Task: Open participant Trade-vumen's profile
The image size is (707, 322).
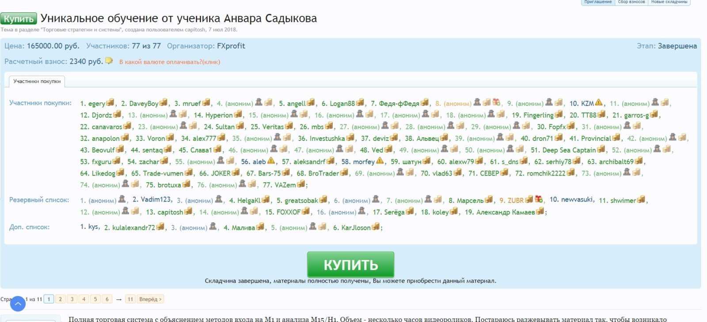Action: point(163,173)
